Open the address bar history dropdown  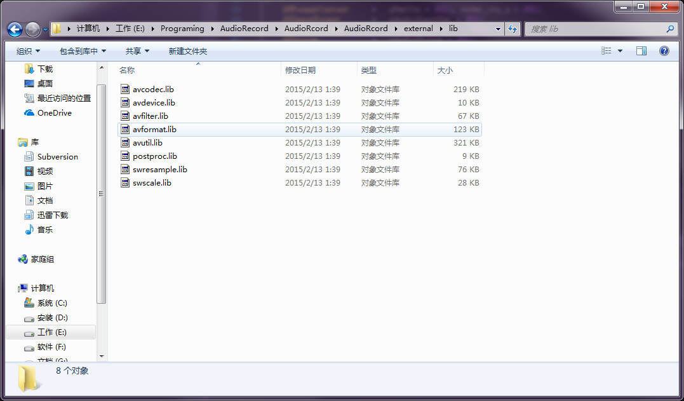tap(498, 29)
